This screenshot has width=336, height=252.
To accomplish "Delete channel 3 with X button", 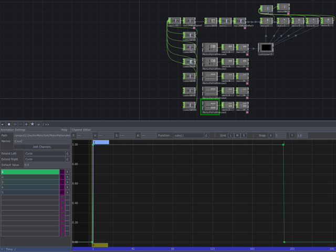I will (x=67, y=182).
